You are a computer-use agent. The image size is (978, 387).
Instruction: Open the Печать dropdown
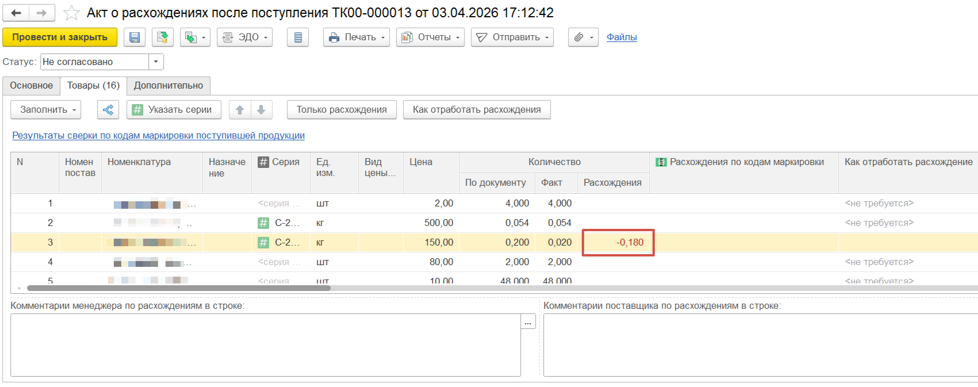click(356, 37)
